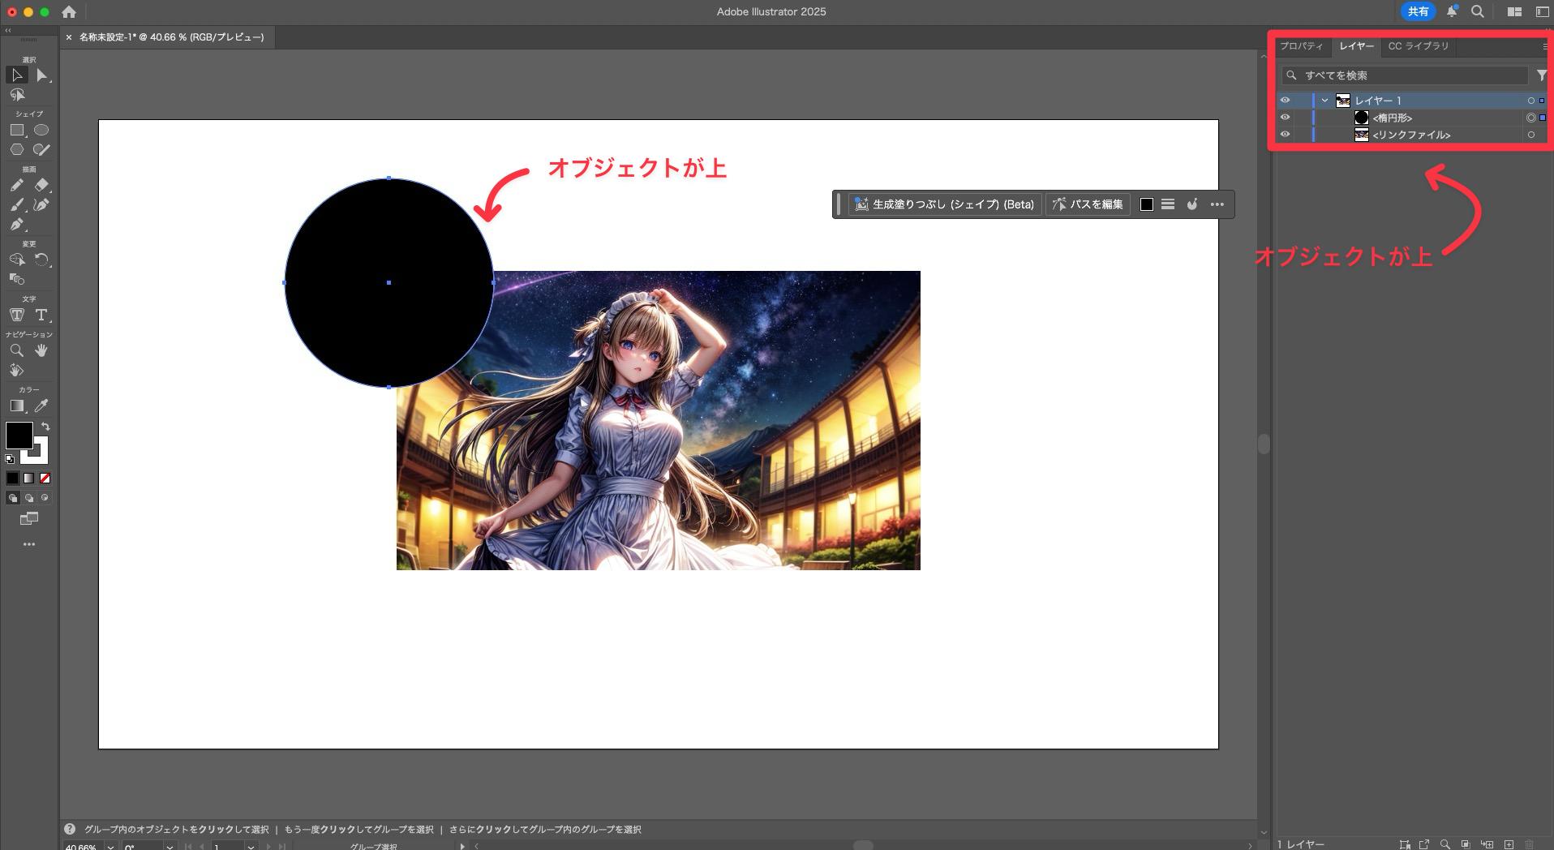The image size is (1554, 850).
Task: Create a new sublayer
Action: [x=1487, y=844]
